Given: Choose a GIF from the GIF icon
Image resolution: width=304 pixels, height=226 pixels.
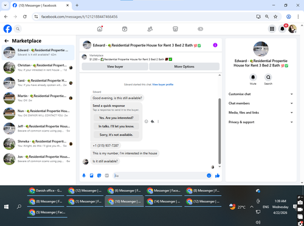Looking at the screenshot, I should (x=107, y=175).
